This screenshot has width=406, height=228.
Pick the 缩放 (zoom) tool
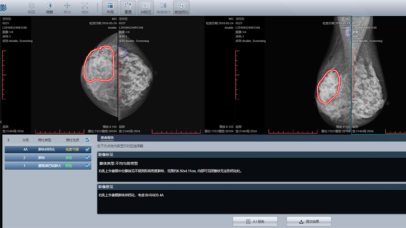(x=85, y=8)
